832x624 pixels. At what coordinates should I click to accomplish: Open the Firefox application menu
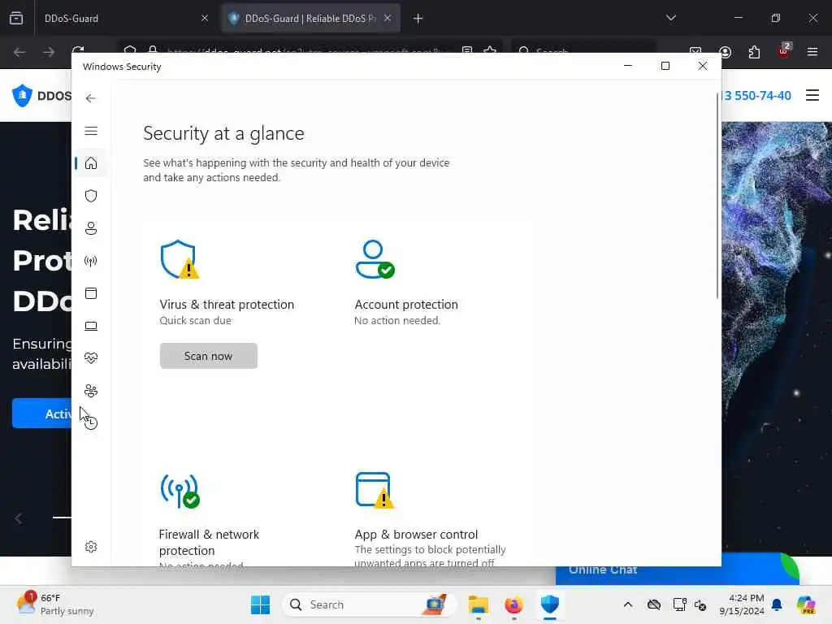point(812,52)
